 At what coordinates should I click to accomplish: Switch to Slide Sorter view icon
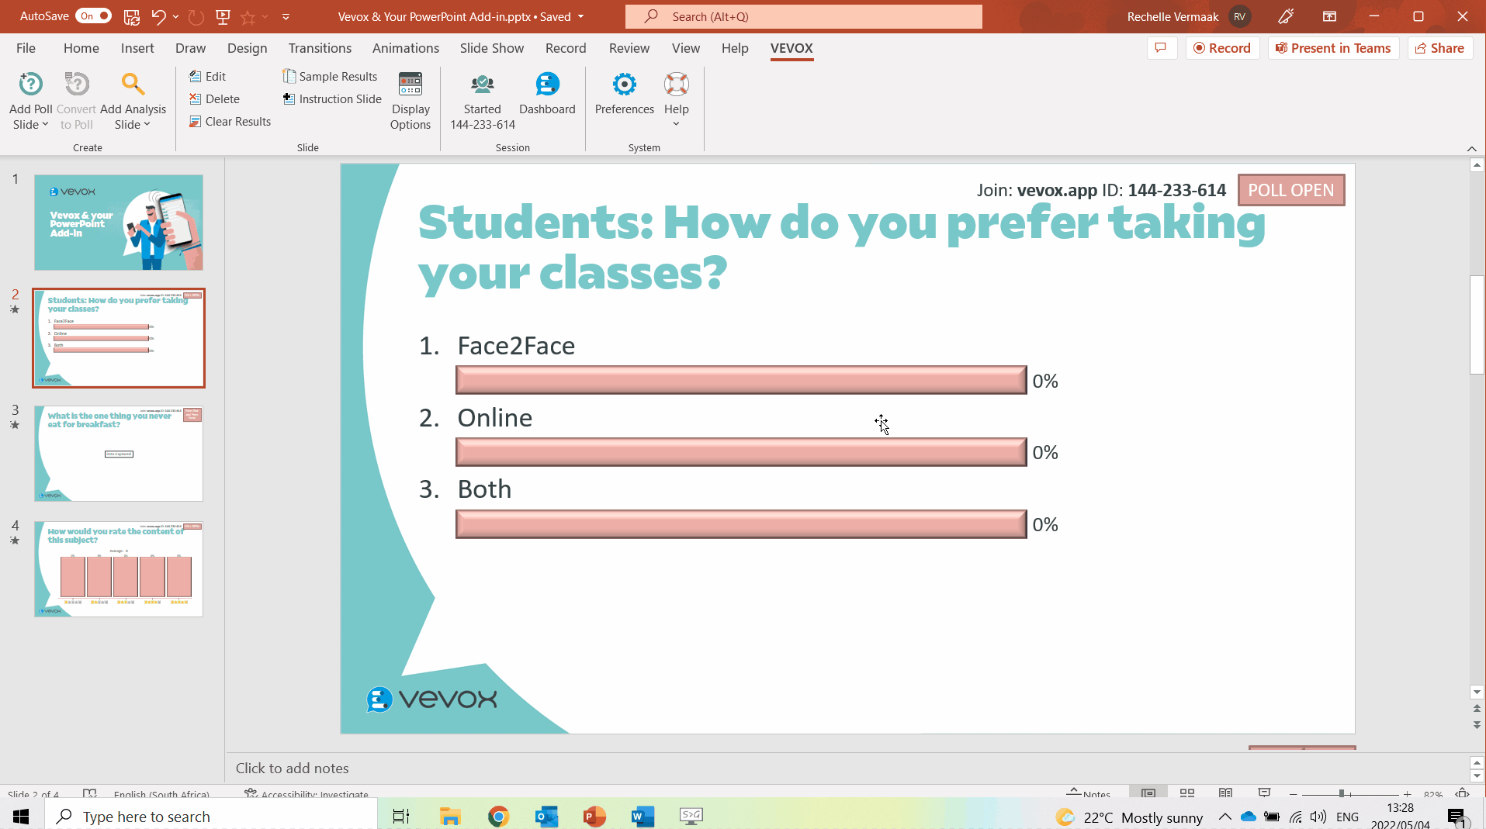(1186, 793)
